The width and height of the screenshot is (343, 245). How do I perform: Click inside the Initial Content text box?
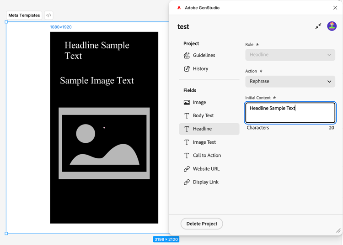pos(290,113)
